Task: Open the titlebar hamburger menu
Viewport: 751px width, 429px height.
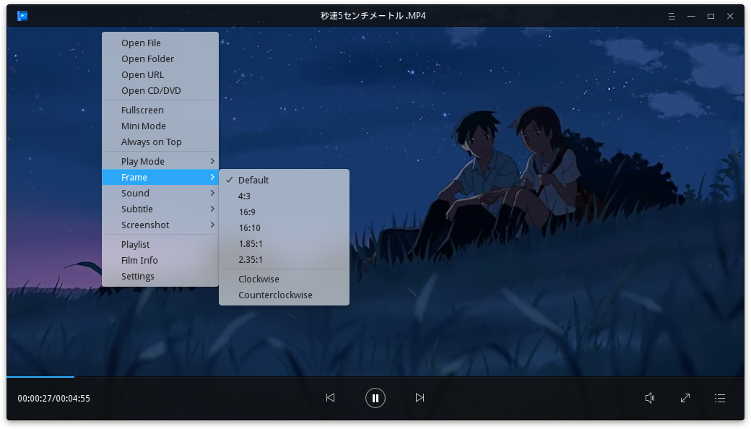Action: point(672,17)
